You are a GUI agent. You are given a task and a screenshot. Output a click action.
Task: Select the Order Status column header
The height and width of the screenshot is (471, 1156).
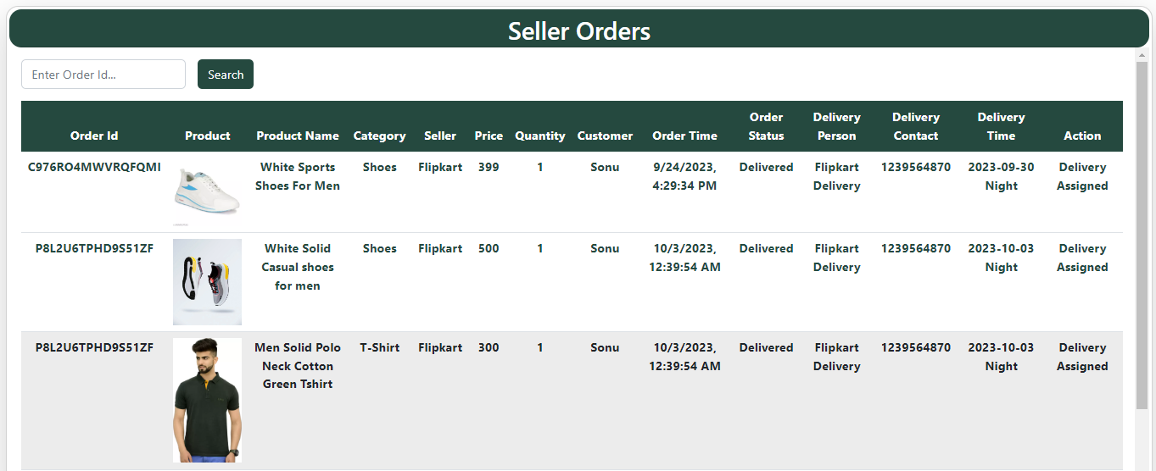coord(766,126)
